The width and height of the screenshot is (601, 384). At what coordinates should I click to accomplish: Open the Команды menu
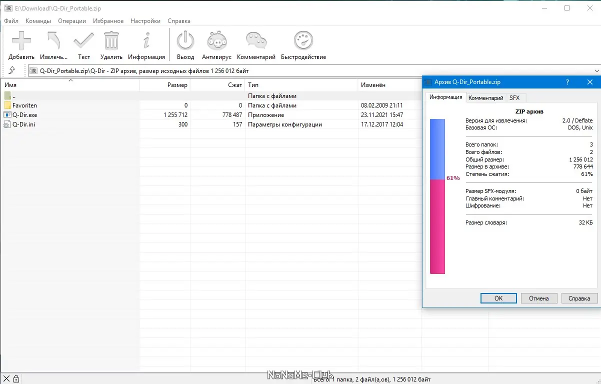point(38,21)
